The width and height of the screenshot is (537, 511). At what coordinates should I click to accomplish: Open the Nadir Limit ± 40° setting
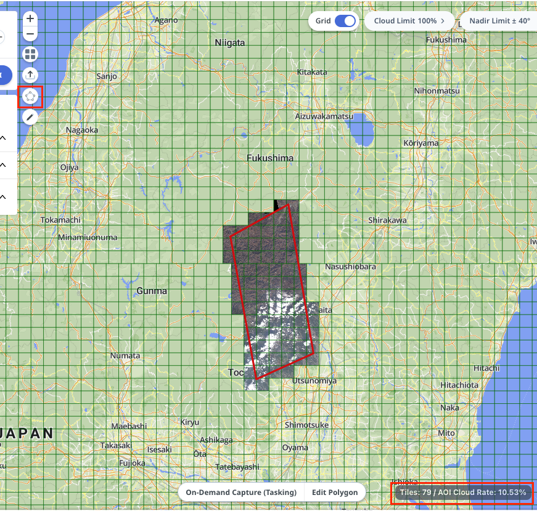pyautogui.click(x=499, y=21)
